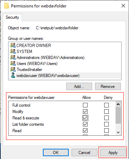This screenshot has width=129, height=159.
Task: Click the webdavuser single-user icon
Action: tap(13, 75)
